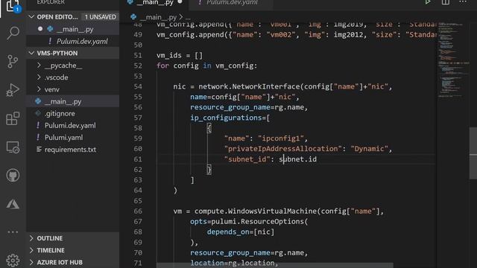Click the __main__.py breadcrumb item

click(x=158, y=17)
